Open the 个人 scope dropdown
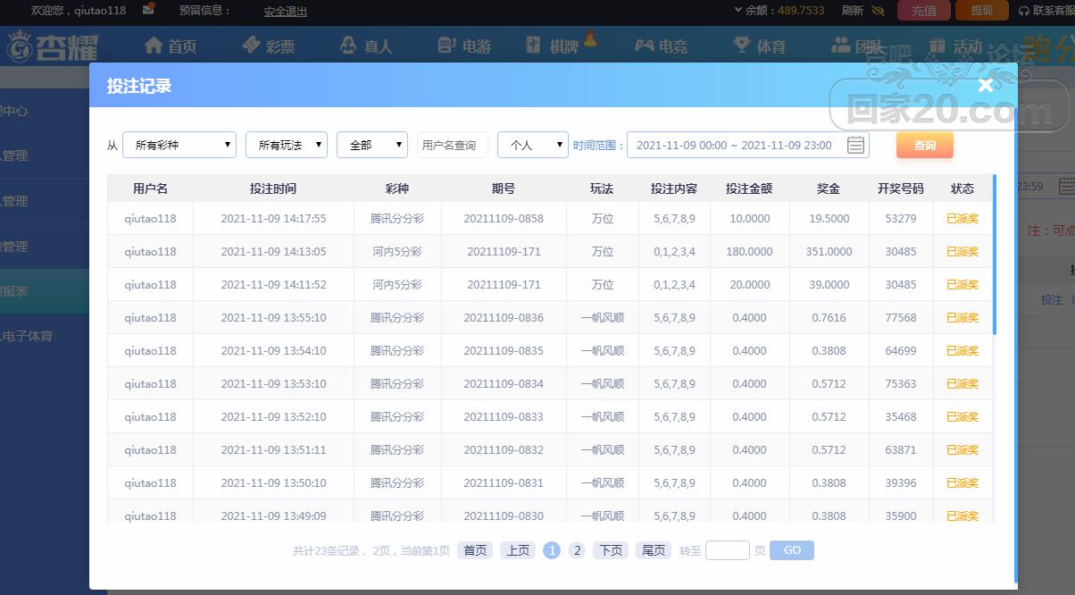Viewport: 1075px width, 595px height. coord(532,145)
